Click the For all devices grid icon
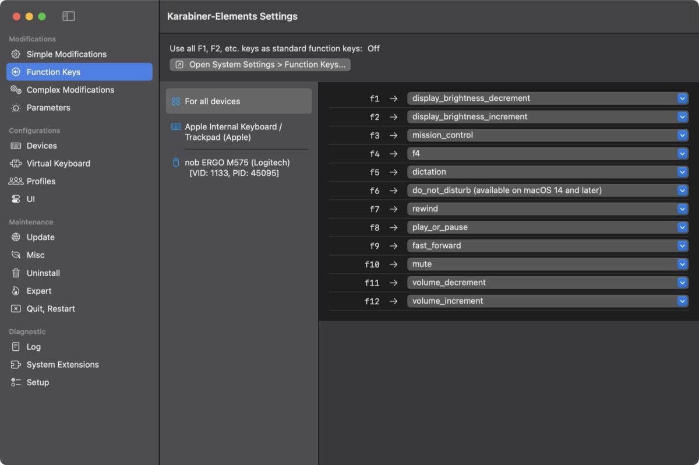 point(176,101)
